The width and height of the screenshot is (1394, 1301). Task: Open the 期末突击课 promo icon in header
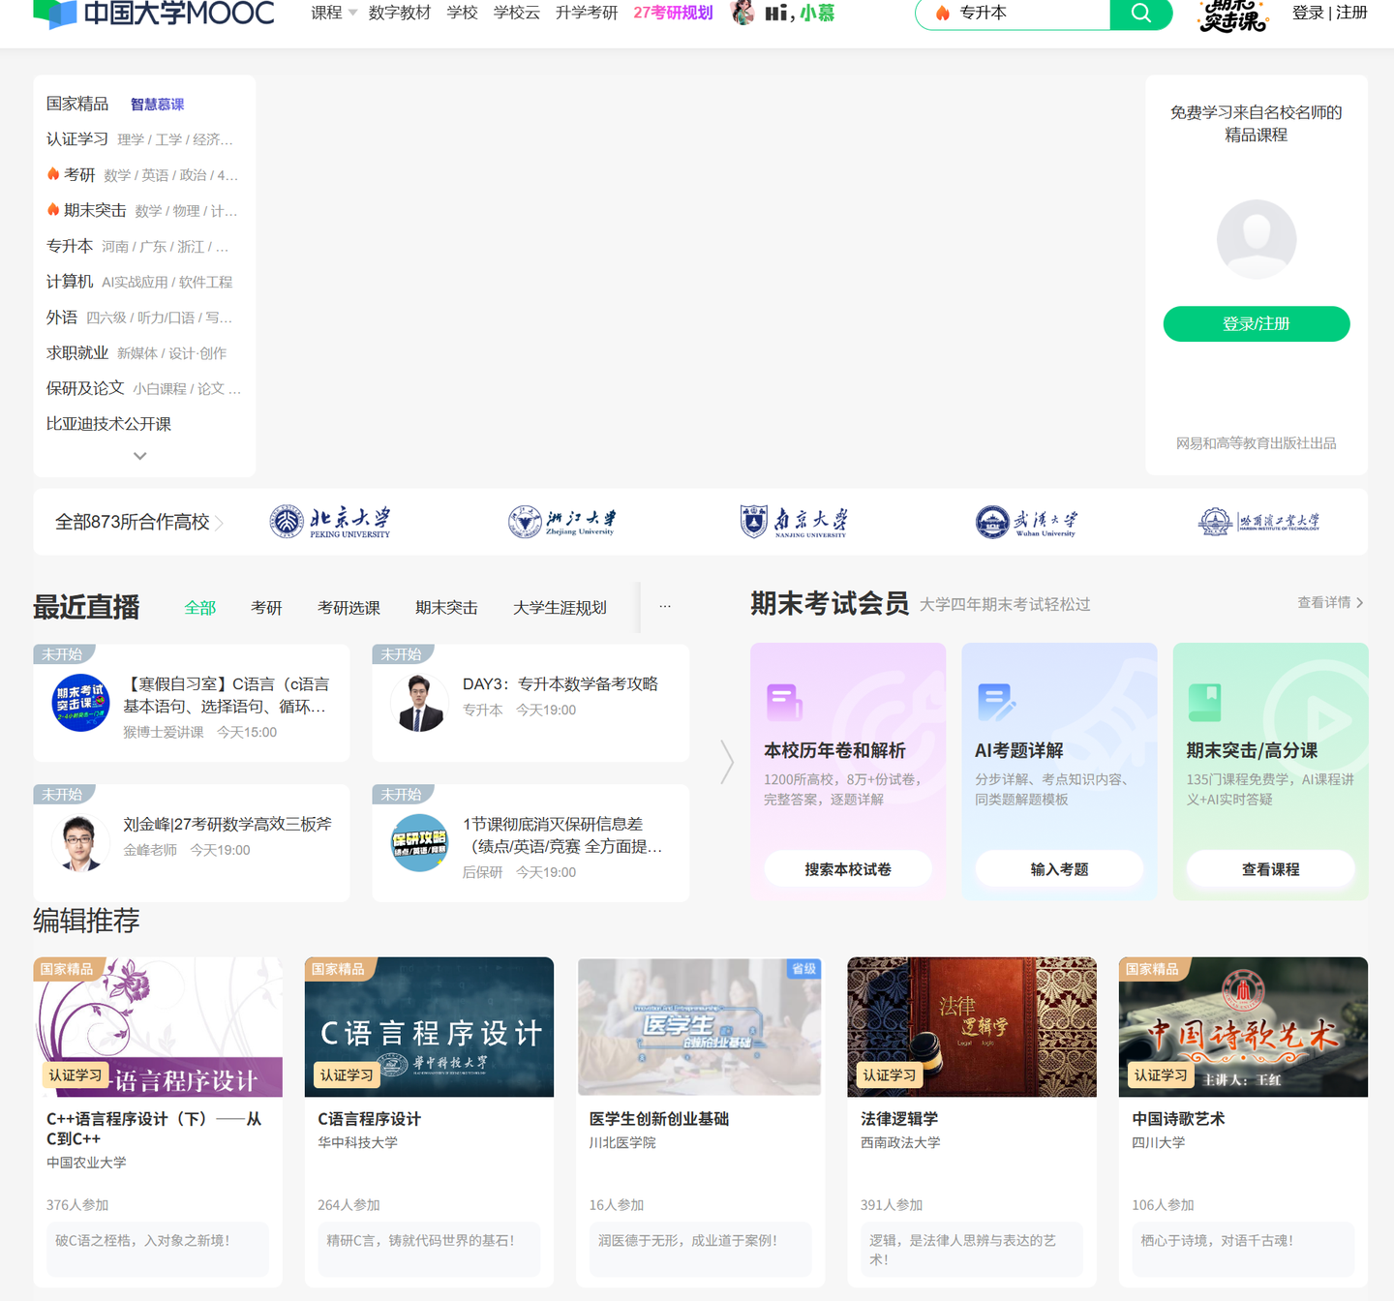click(x=1232, y=15)
